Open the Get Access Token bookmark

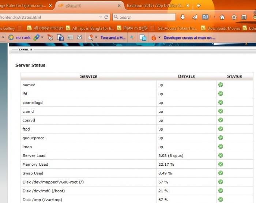tap(174, 29)
